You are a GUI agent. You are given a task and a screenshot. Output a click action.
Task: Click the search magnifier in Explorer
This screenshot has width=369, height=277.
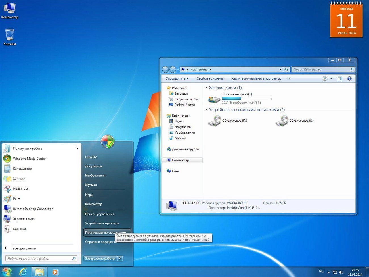[x=352, y=70]
